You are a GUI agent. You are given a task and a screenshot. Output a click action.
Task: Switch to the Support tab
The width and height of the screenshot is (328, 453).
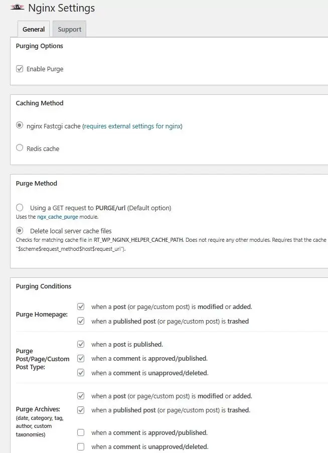(69, 29)
